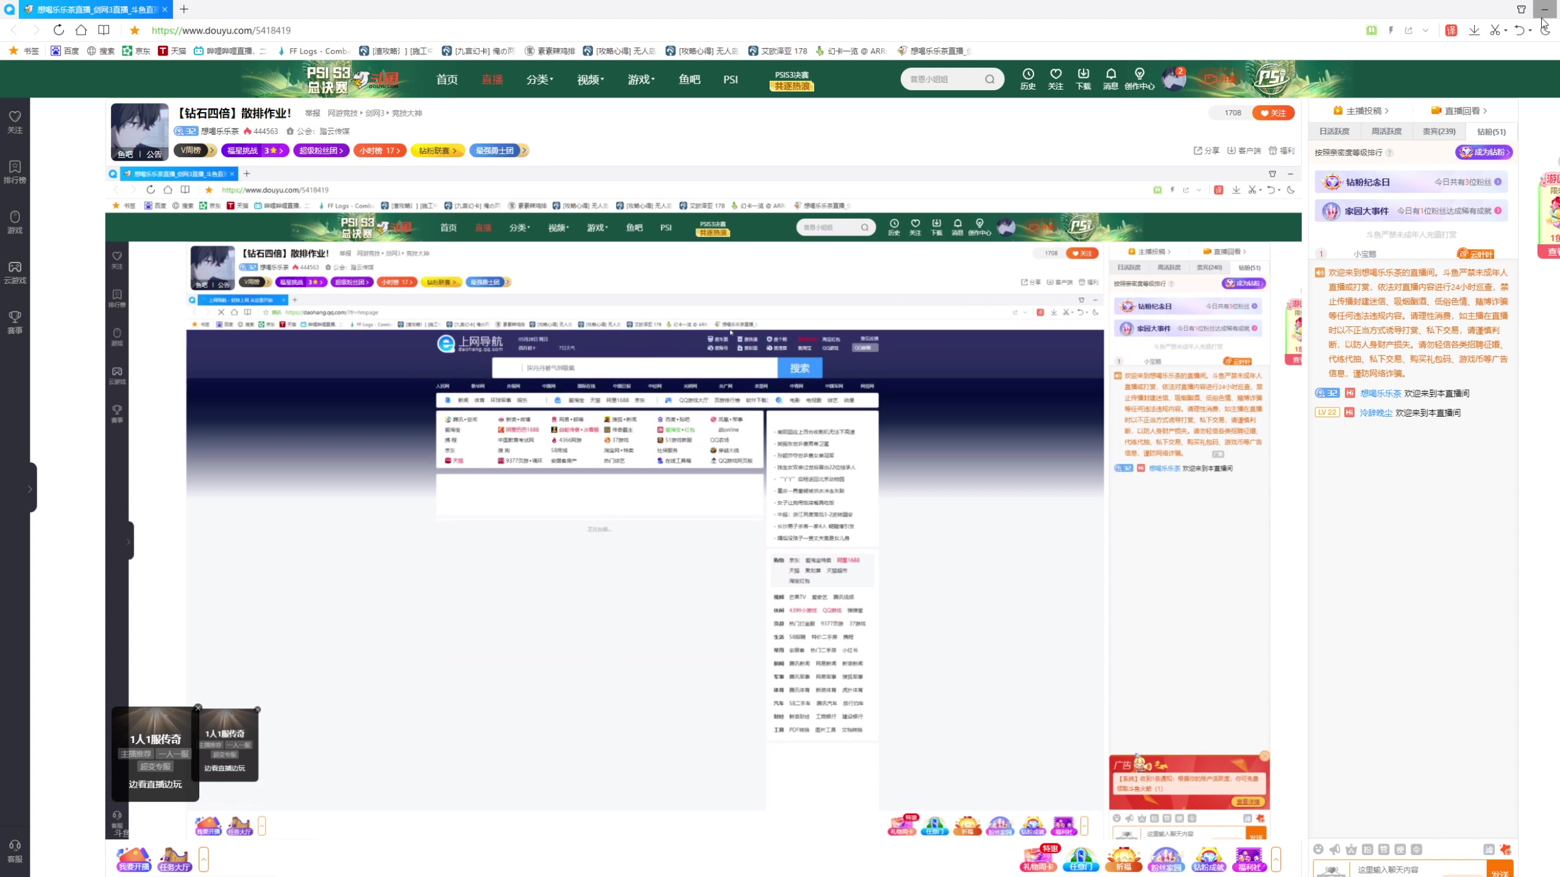Open 创作中心 lightbulb icon
The height and width of the screenshot is (877, 1560).
(x=1139, y=79)
